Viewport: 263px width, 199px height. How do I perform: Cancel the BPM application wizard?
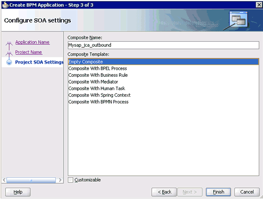(247, 192)
